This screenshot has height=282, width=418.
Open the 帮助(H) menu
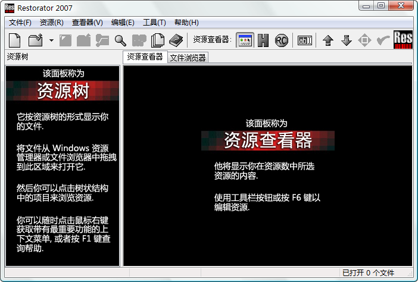click(186, 23)
